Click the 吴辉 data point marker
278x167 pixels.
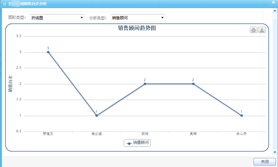(193, 84)
